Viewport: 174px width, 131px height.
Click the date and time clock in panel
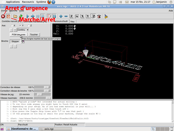140,2
